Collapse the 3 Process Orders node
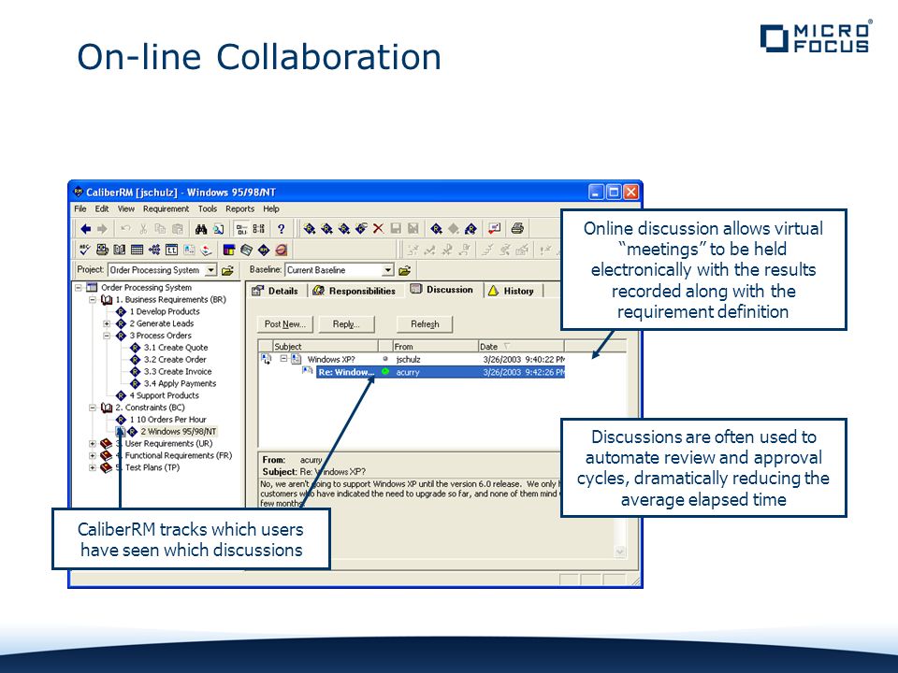Screen dimensions: 898x673 point(107,336)
